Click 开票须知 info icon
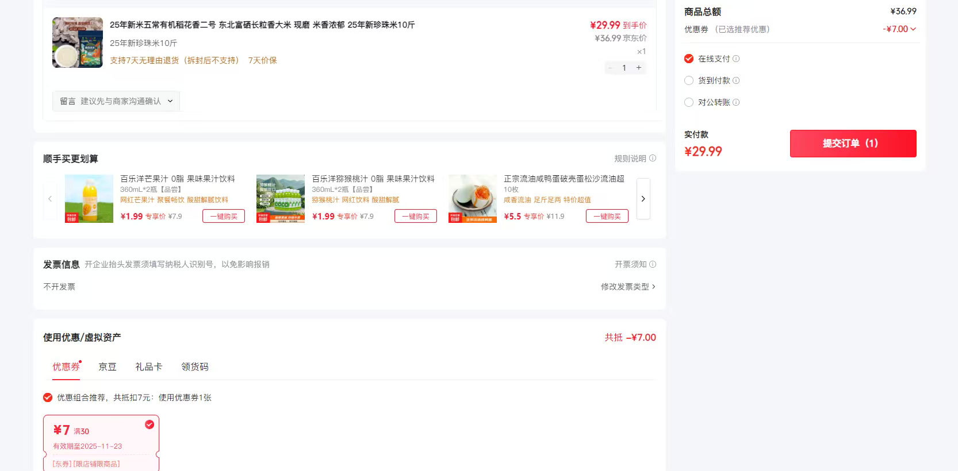Screen dimensions: 958x471 [x=653, y=264]
